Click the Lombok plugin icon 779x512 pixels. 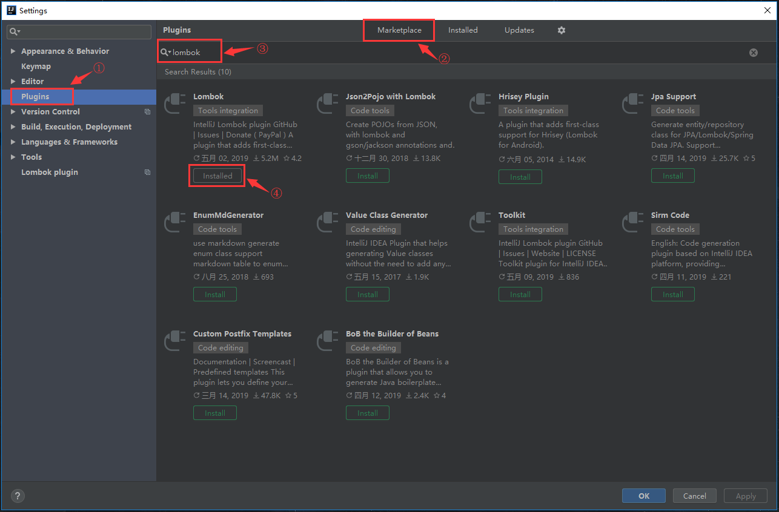point(175,103)
